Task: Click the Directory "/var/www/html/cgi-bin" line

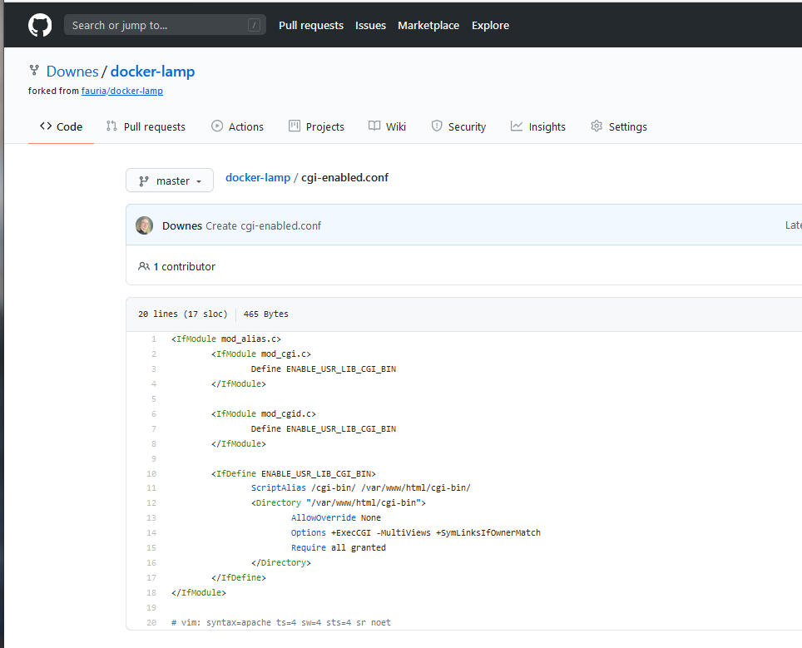Action: 338,502
